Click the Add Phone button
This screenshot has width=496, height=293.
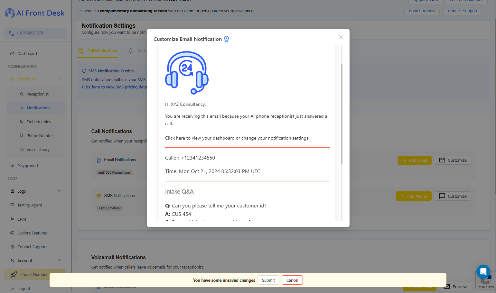pos(414,197)
